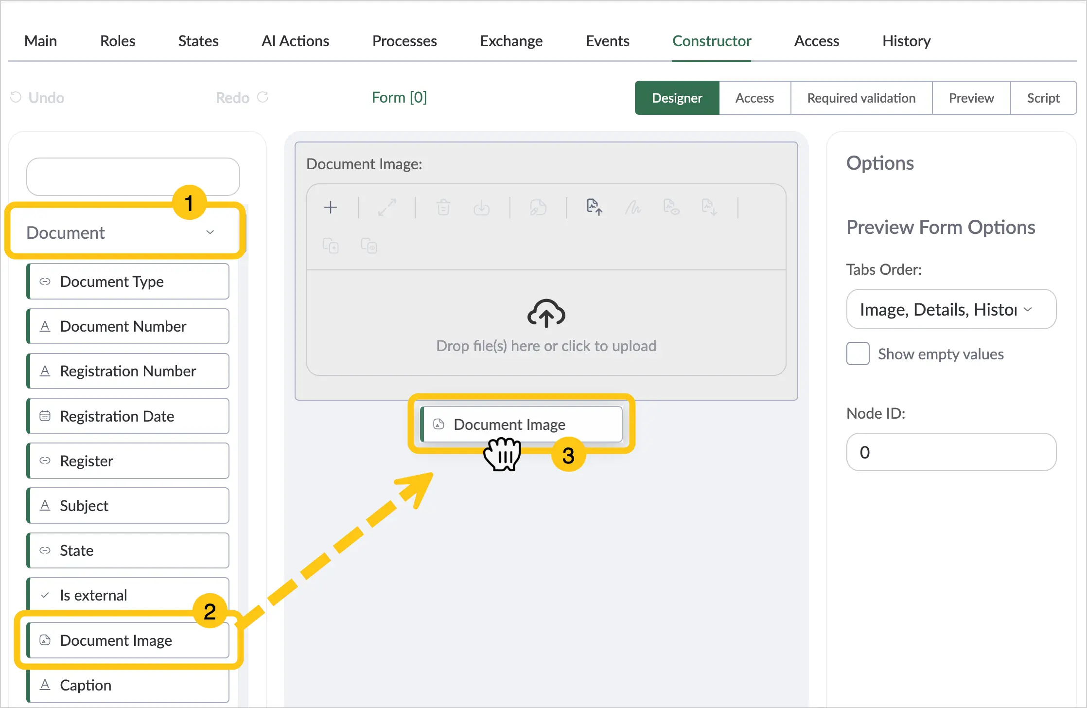1087x708 pixels.
Task: Open the Tabs Order dropdown
Action: 951,309
